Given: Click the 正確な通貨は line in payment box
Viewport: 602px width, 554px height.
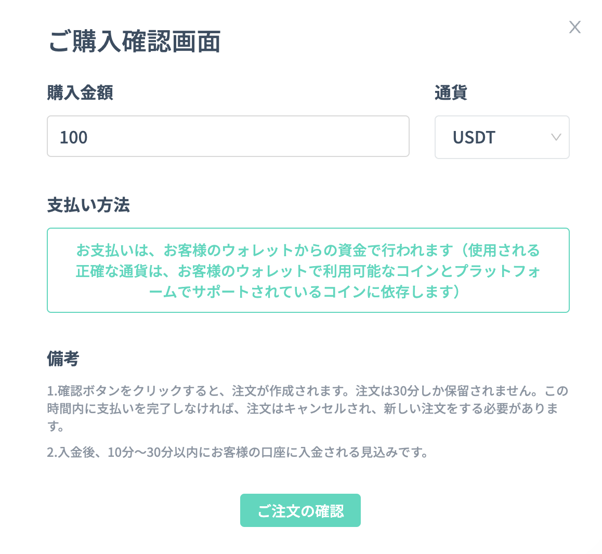Looking at the screenshot, I should (x=308, y=271).
